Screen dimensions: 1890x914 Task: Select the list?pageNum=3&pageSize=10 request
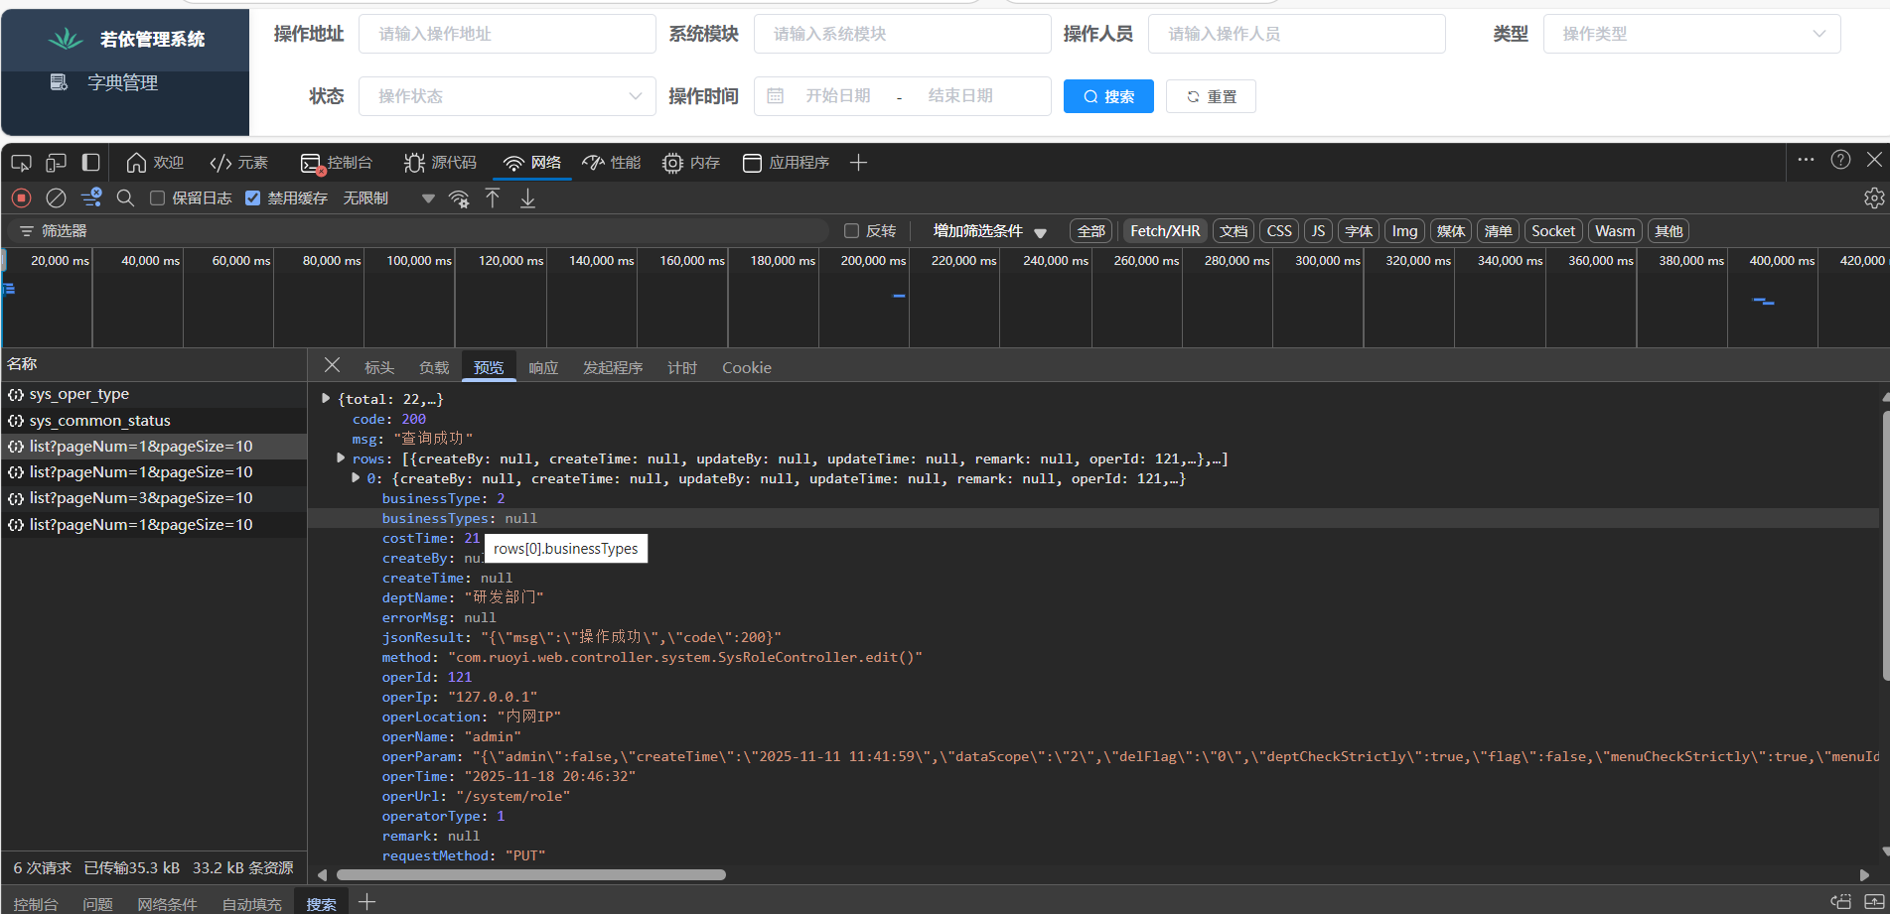click(154, 498)
